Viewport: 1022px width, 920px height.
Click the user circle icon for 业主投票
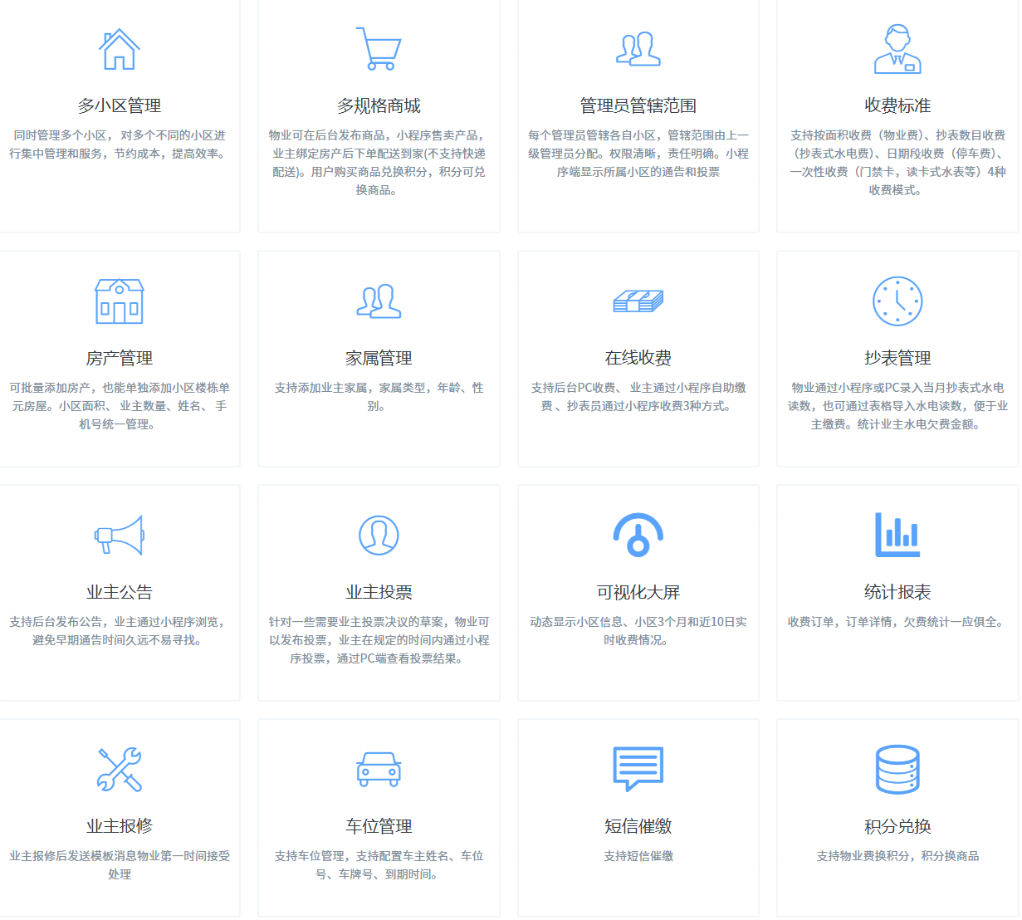[379, 536]
